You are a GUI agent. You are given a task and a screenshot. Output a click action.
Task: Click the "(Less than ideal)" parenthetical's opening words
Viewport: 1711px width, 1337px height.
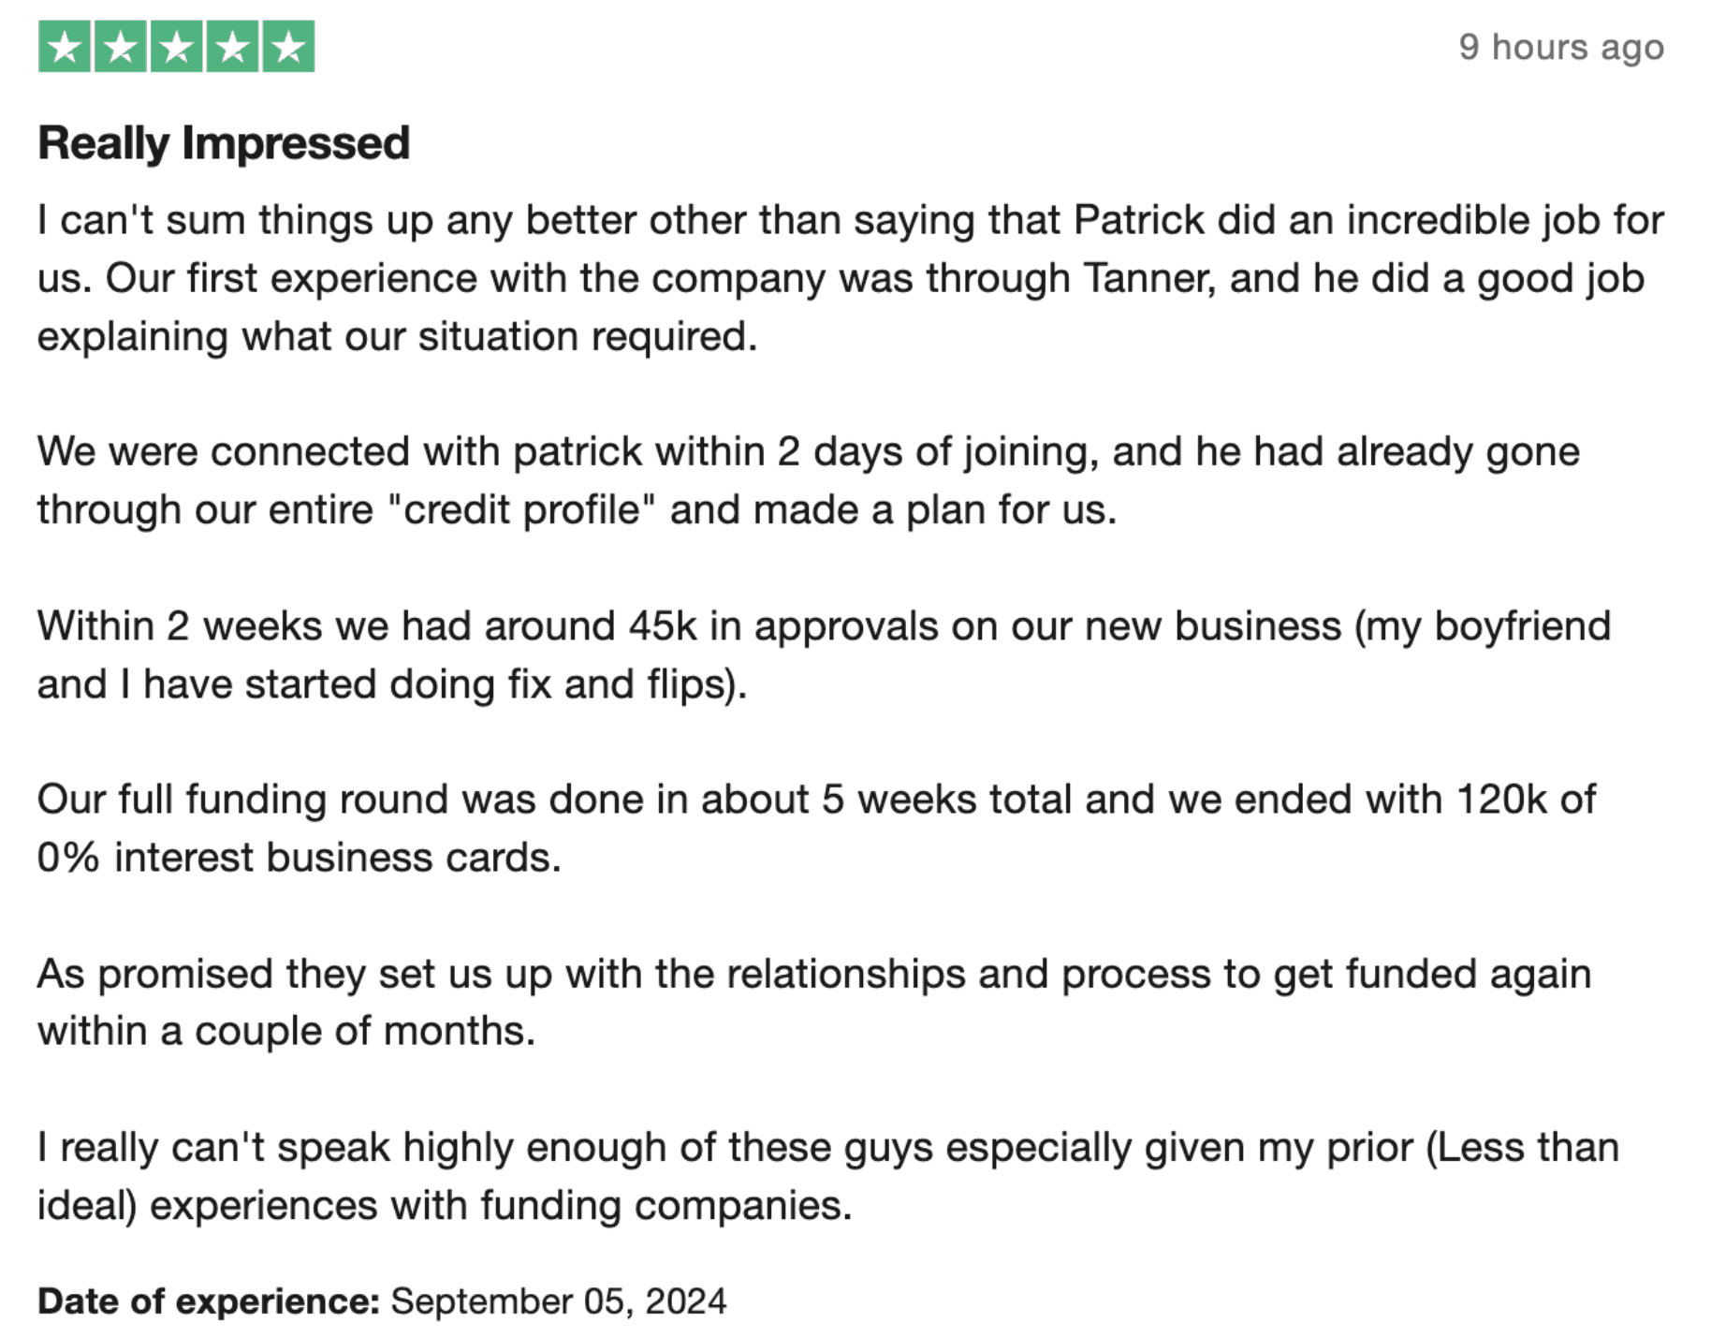coord(1523,1147)
